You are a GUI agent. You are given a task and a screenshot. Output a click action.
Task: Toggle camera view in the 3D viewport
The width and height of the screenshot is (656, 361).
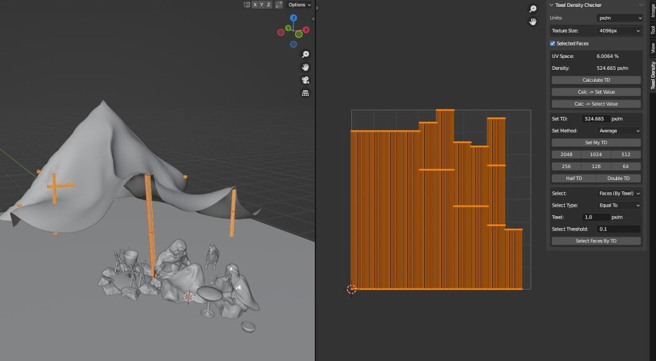coord(305,80)
